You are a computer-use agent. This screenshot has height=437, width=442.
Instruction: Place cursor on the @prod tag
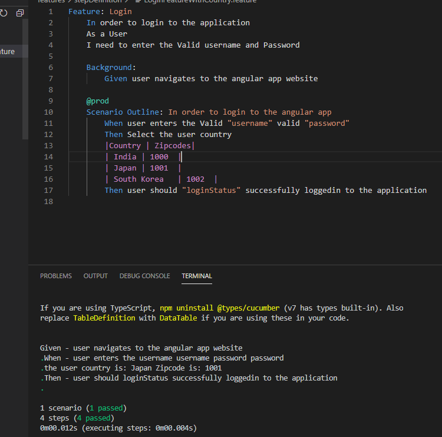click(98, 101)
